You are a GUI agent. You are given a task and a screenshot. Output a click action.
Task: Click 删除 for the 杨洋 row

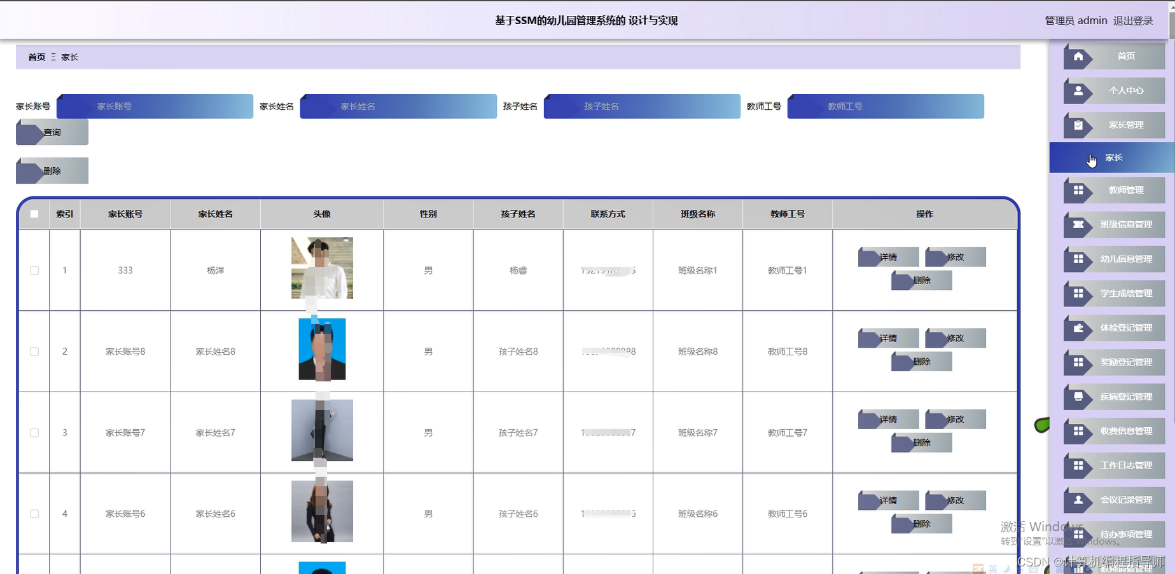[922, 280]
